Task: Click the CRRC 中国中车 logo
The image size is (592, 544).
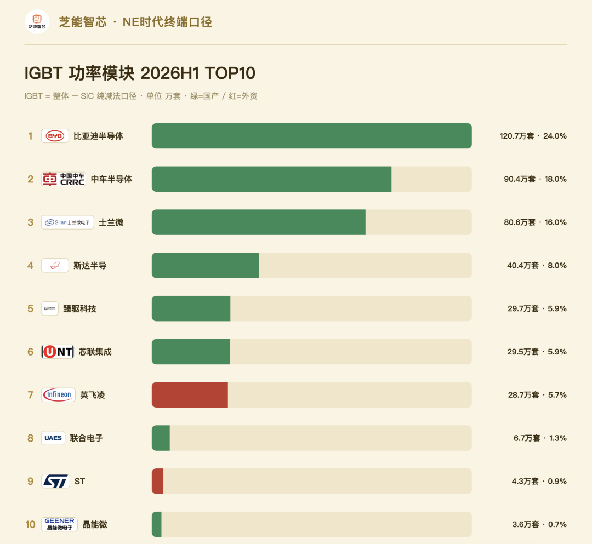Action: (x=64, y=179)
